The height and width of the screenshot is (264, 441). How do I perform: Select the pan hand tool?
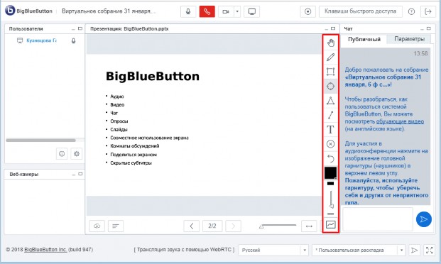point(331,43)
